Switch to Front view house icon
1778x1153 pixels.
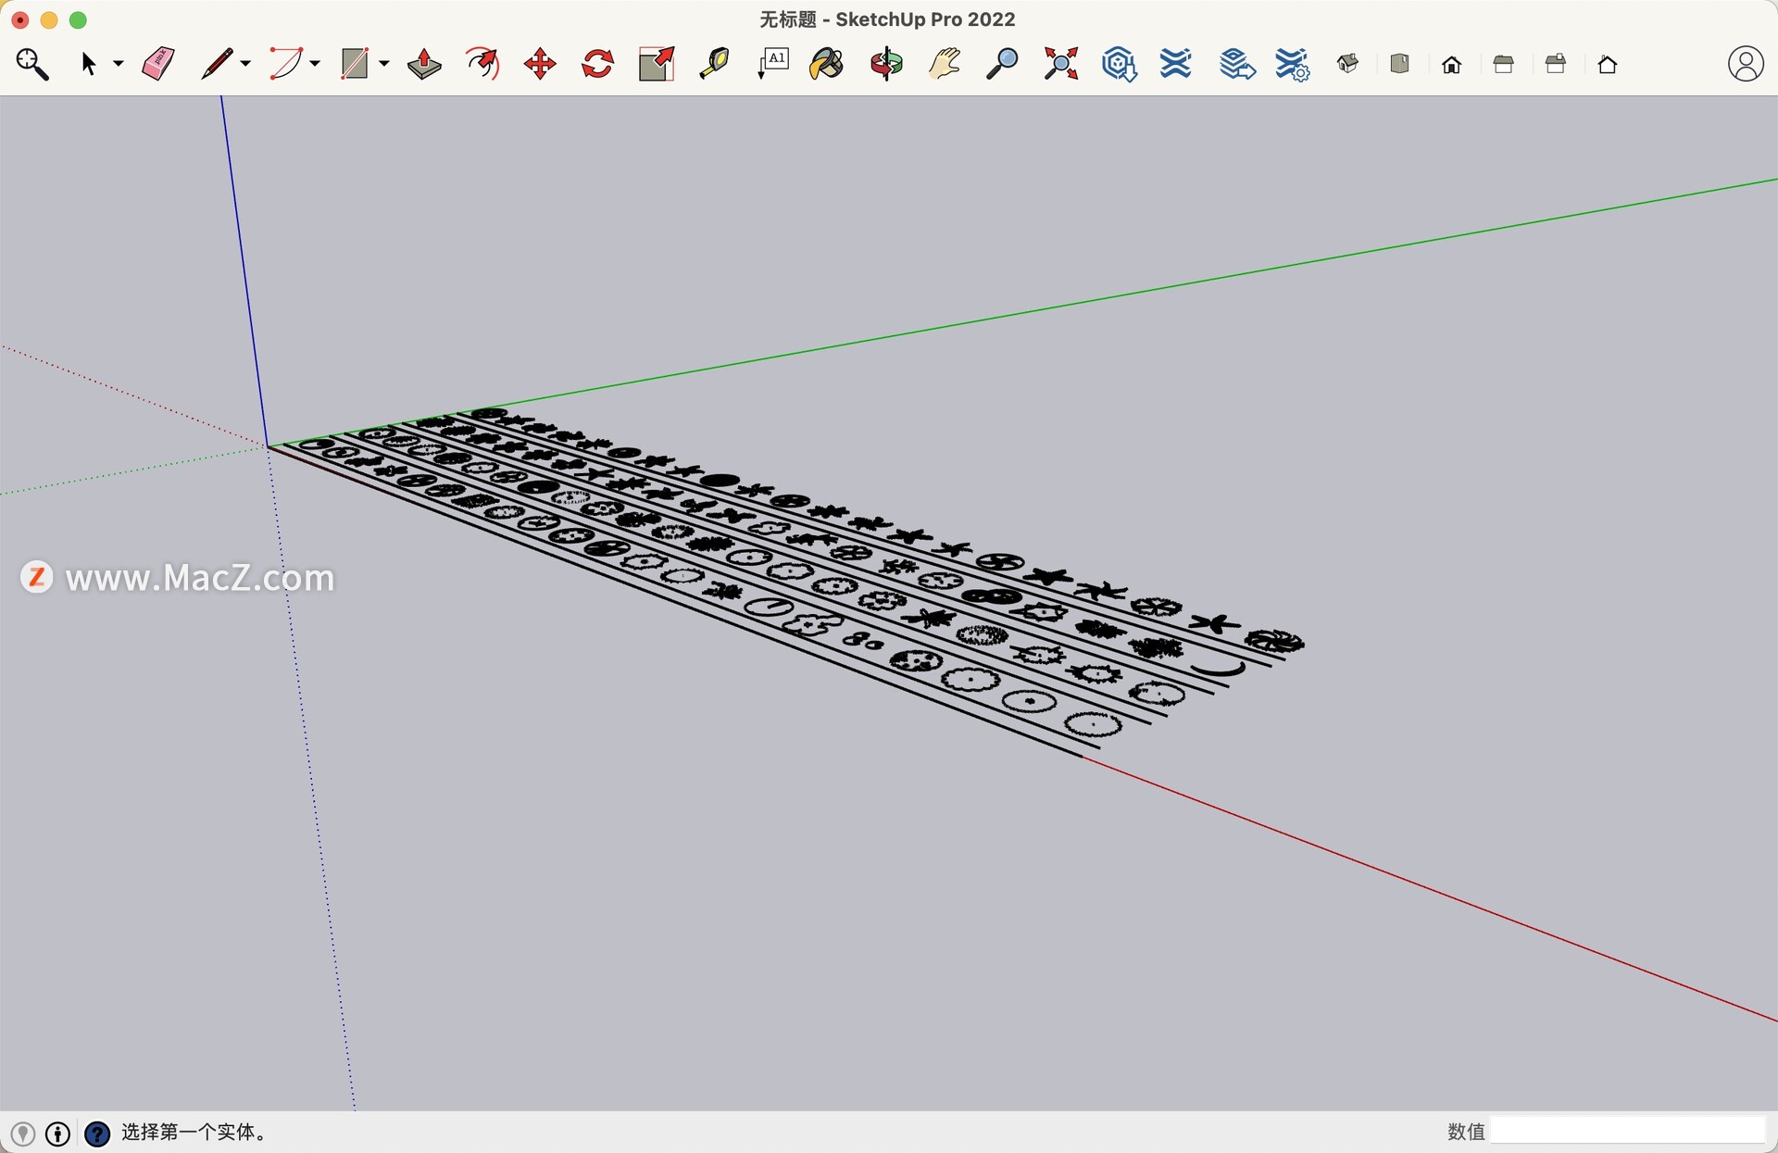(1452, 64)
